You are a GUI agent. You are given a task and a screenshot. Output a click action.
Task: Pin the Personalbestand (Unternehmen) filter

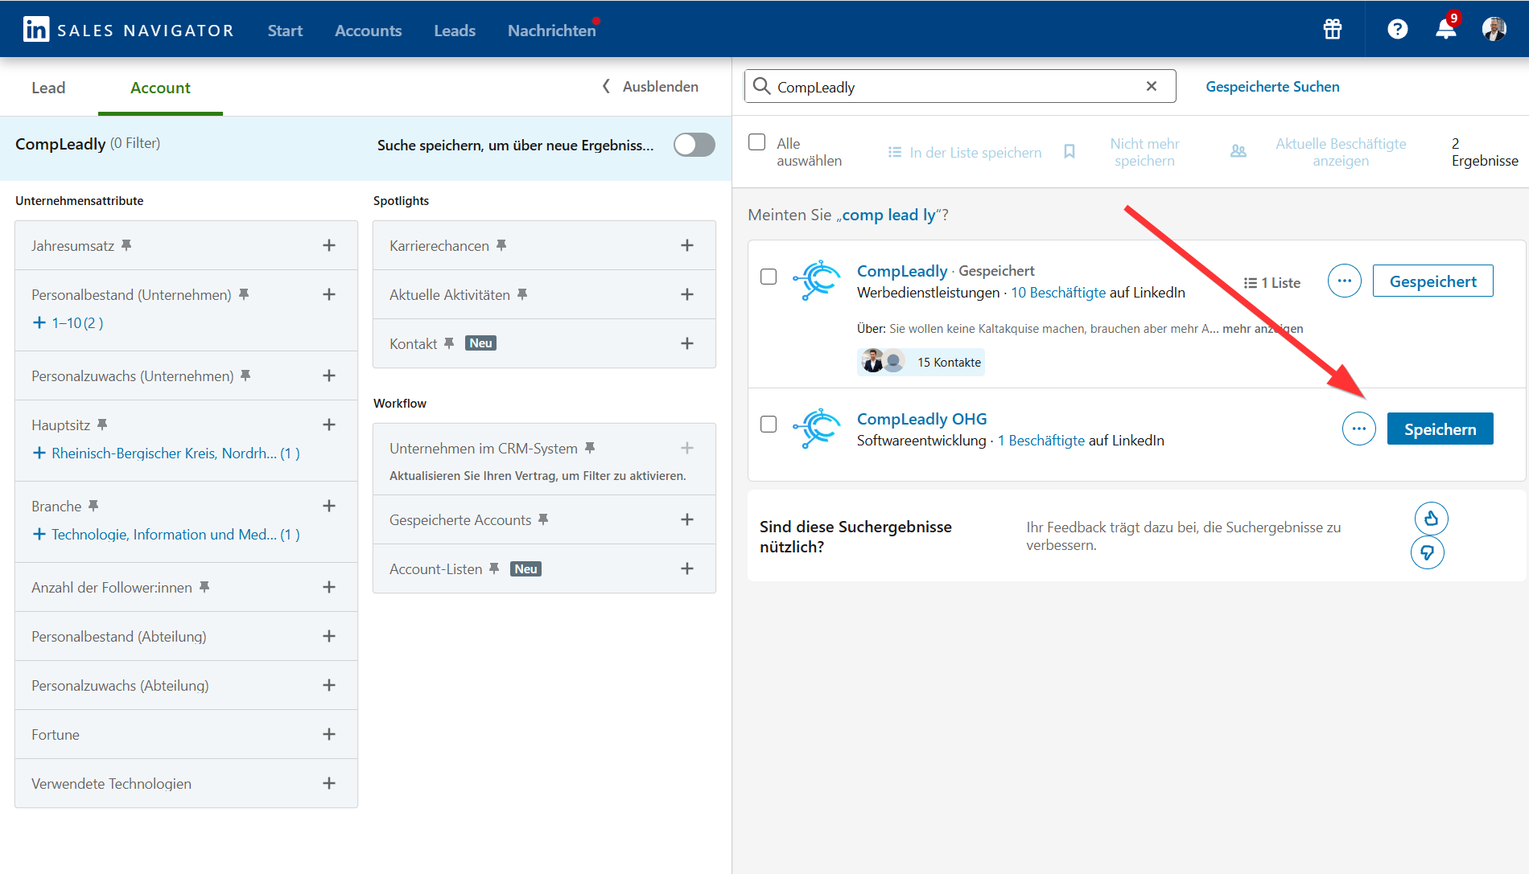244,294
